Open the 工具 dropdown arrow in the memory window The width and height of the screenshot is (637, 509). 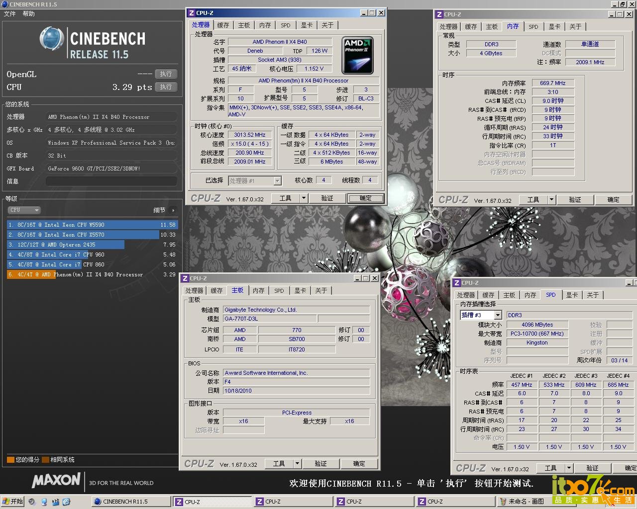551,200
